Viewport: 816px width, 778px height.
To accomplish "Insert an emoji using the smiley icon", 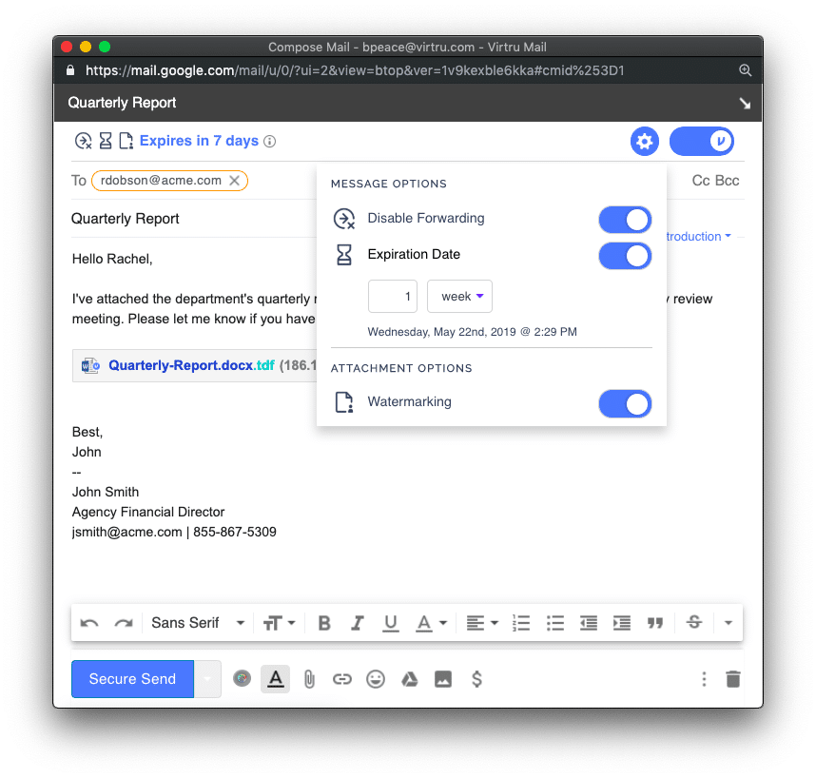I will pyautogui.click(x=376, y=679).
